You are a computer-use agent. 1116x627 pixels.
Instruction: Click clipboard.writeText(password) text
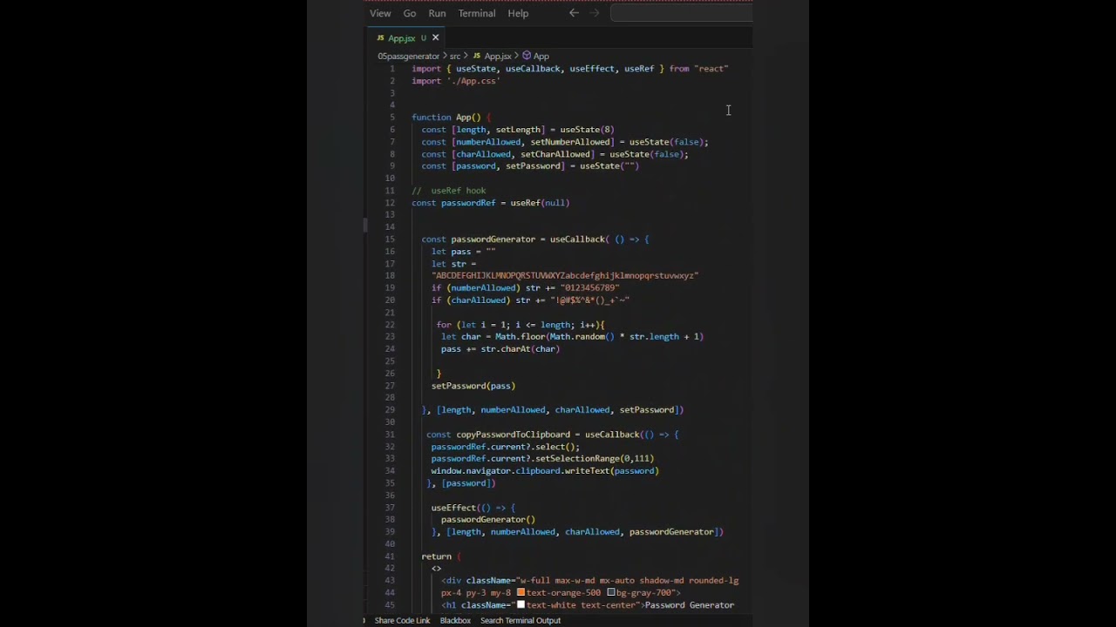[x=587, y=471]
